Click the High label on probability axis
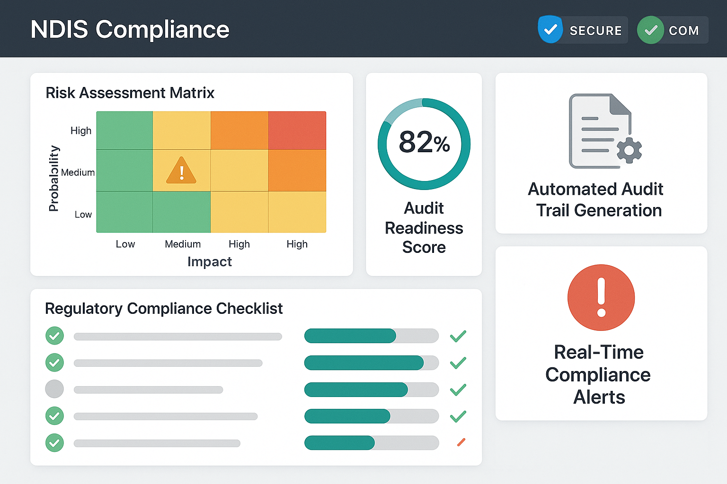This screenshot has height=484, width=727. (x=81, y=130)
